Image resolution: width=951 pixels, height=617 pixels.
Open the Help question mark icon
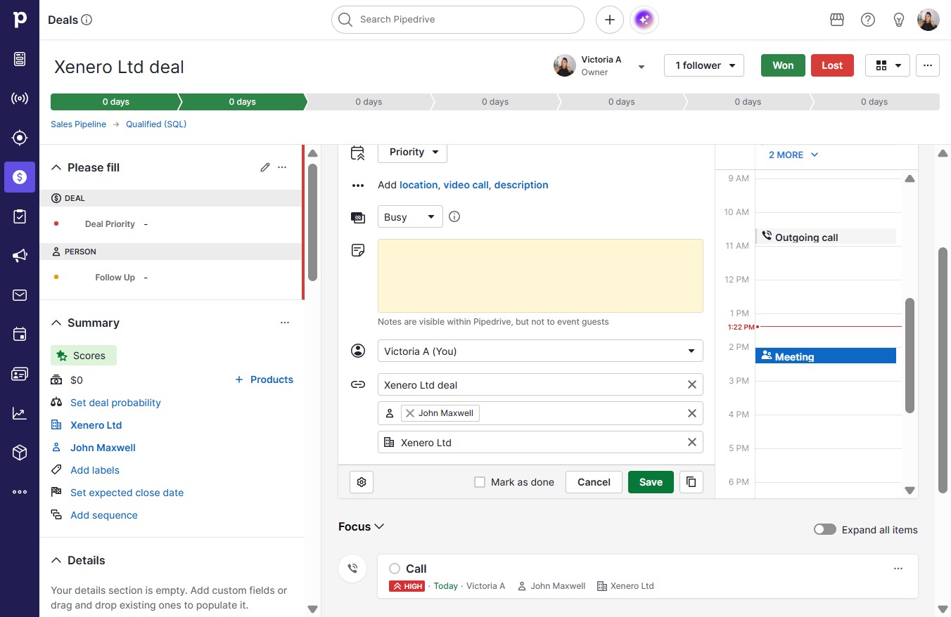(x=868, y=20)
